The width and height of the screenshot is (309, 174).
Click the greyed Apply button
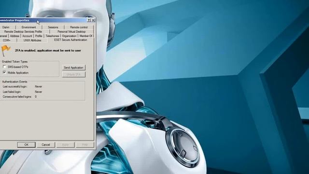point(66,145)
